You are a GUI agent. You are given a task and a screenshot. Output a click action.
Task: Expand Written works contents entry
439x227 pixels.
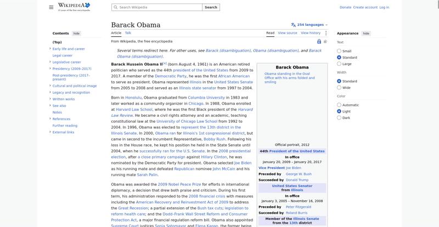click(x=50, y=99)
